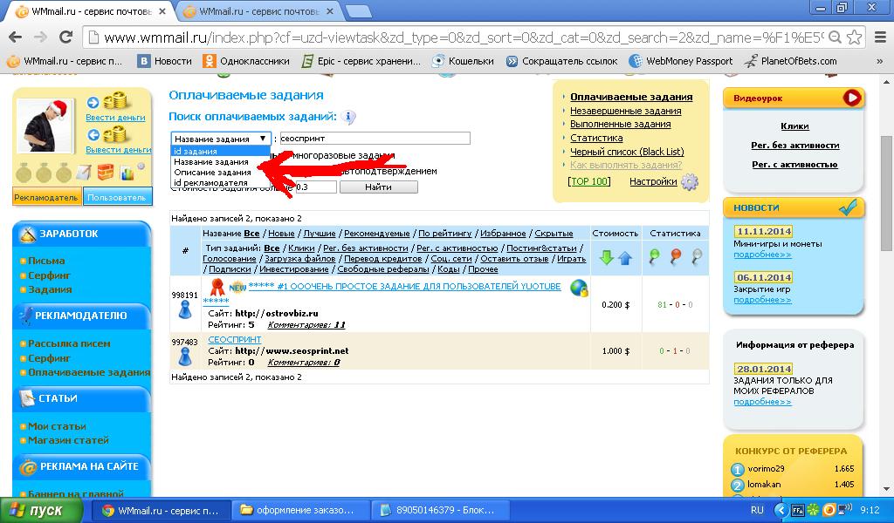The image size is (894, 523).
Task: Open the Черный список (Black List) link
Action: click(626, 152)
